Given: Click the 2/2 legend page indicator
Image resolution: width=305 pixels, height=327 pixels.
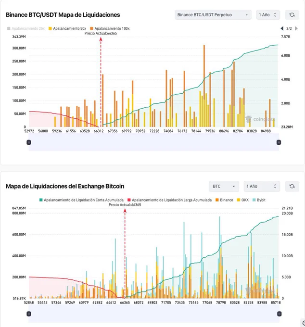Looking at the screenshot, I should pyautogui.click(x=289, y=28).
